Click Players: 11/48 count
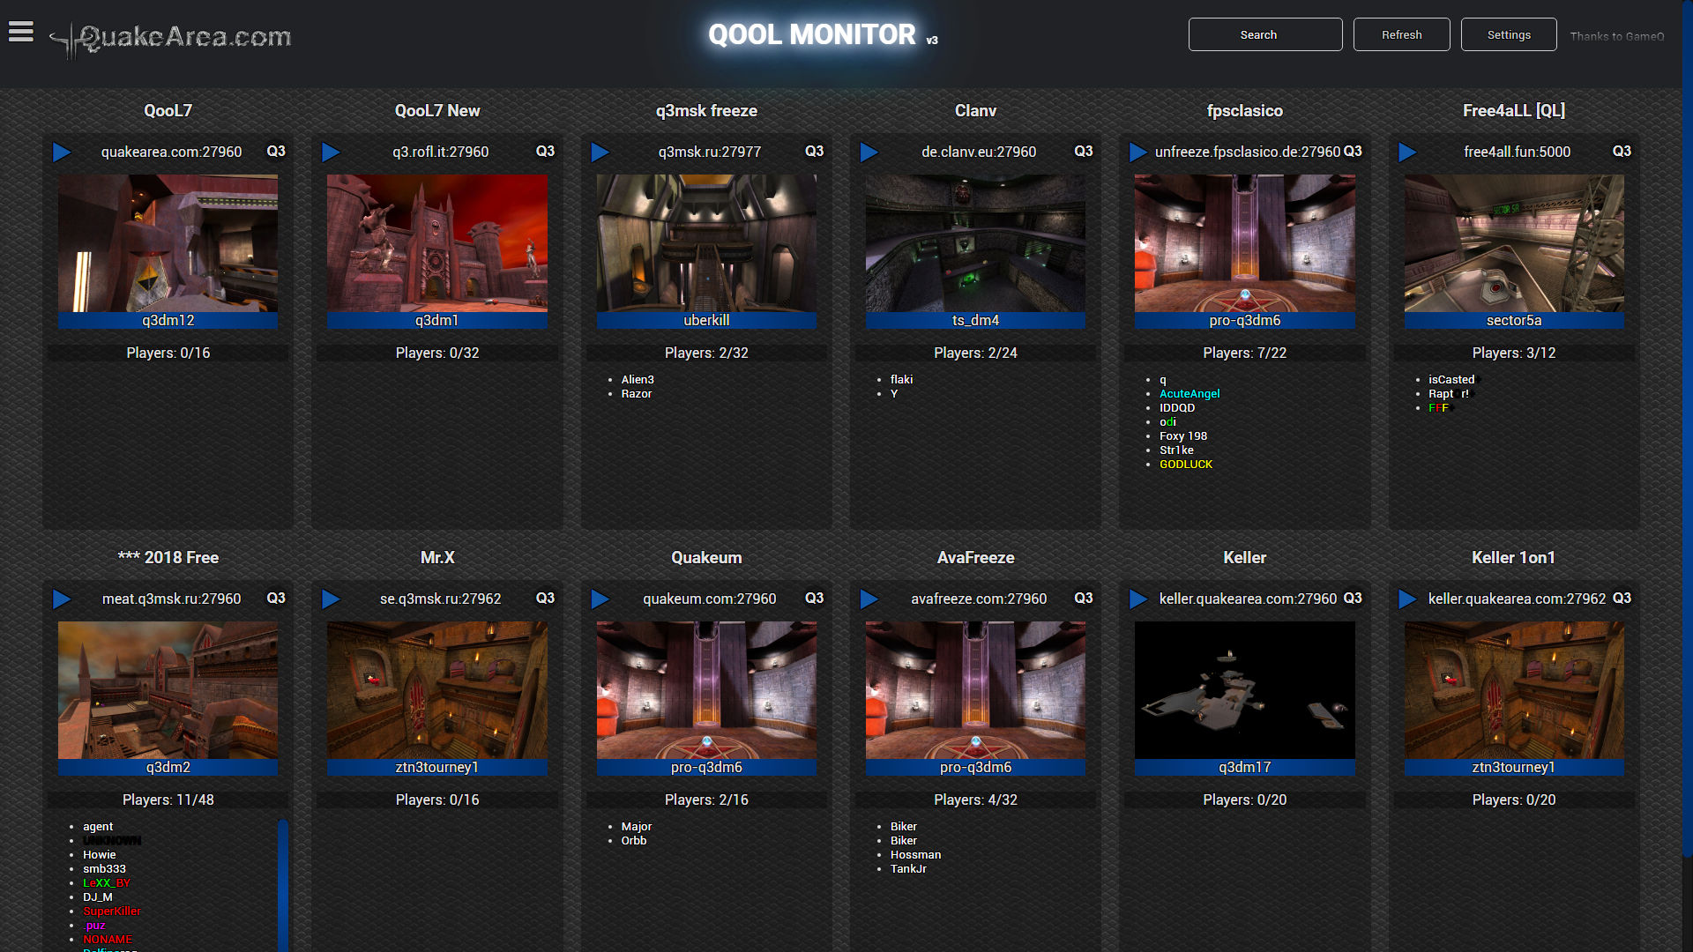This screenshot has height=952, width=1693. [x=168, y=800]
